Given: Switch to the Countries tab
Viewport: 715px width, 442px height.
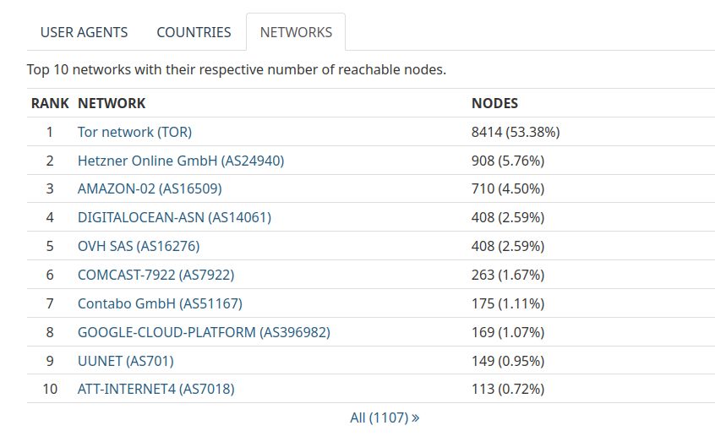Looking at the screenshot, I should click(x=194, y=32).
